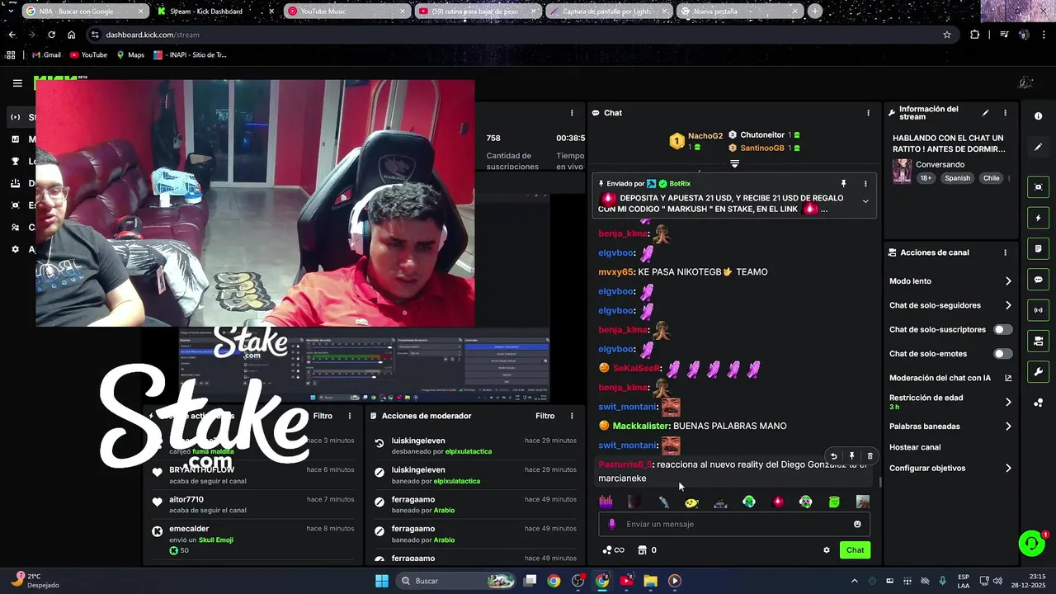Expand Chat de solo-seguidores options

click(1007, 305)
